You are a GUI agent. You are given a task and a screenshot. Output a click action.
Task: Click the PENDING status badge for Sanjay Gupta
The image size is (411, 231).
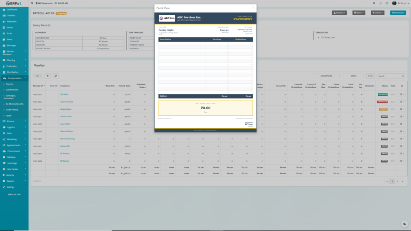(x=383, y=109)
